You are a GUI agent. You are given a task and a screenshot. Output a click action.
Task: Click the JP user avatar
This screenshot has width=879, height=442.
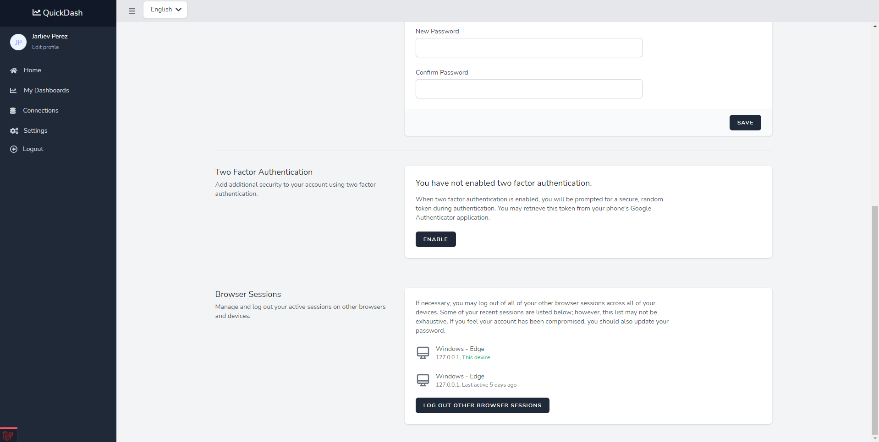18,42
